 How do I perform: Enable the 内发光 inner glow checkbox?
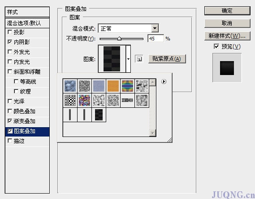10,62
